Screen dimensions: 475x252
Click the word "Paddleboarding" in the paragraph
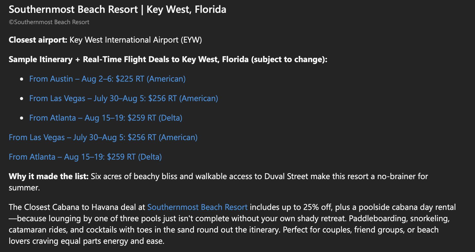pyautogui.click(x=378, y=218)
